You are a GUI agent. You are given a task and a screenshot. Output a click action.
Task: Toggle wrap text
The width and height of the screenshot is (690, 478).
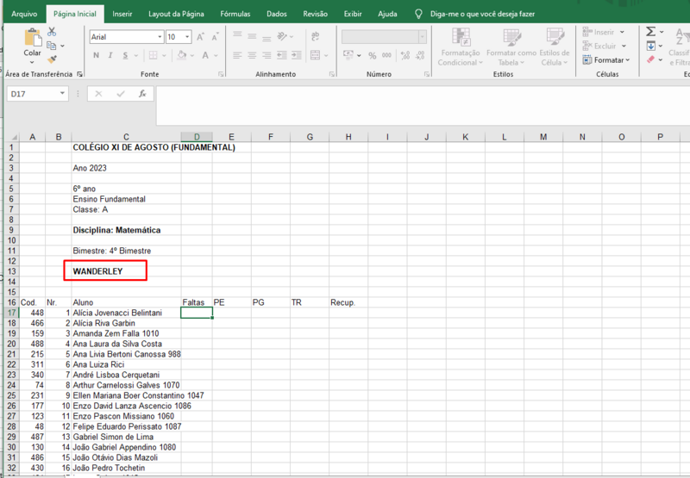[x=315, y=36]
